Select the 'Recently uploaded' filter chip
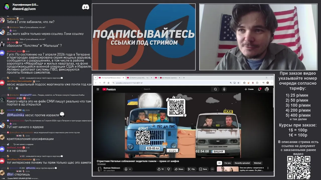321x180 pixels. (x=242, y=163)
